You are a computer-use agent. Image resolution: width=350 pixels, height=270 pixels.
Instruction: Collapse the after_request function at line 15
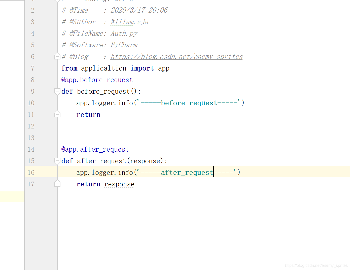57,161
